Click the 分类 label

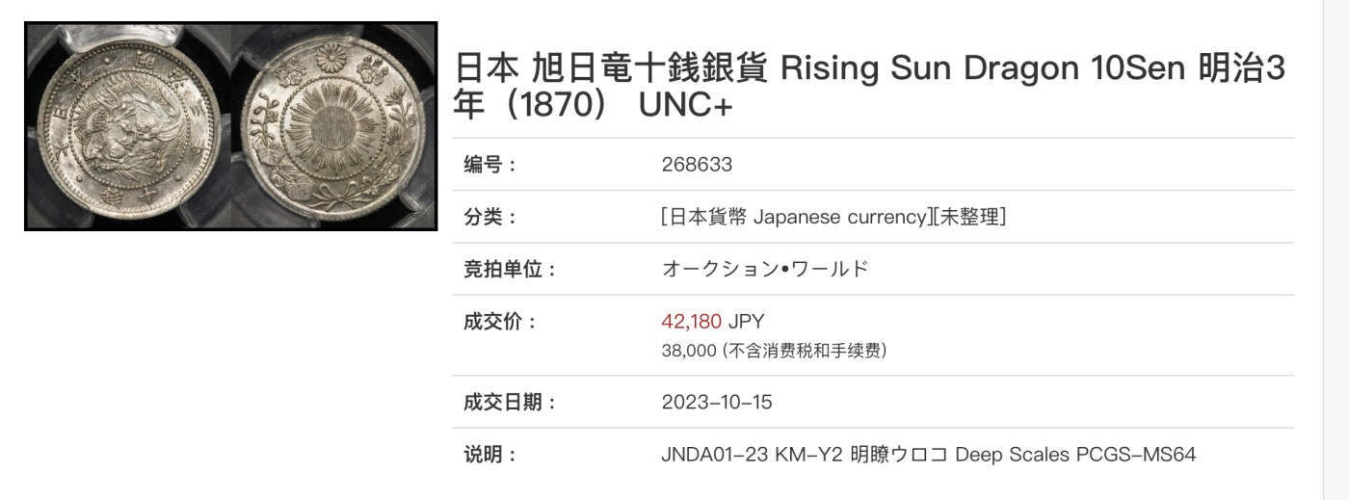pyautogui.click(x=491, y=217)
